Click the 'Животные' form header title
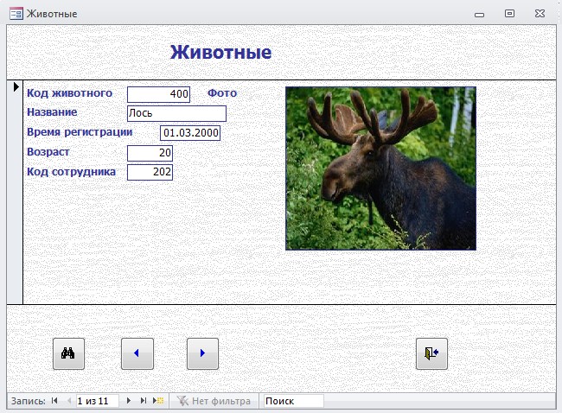 220,53
